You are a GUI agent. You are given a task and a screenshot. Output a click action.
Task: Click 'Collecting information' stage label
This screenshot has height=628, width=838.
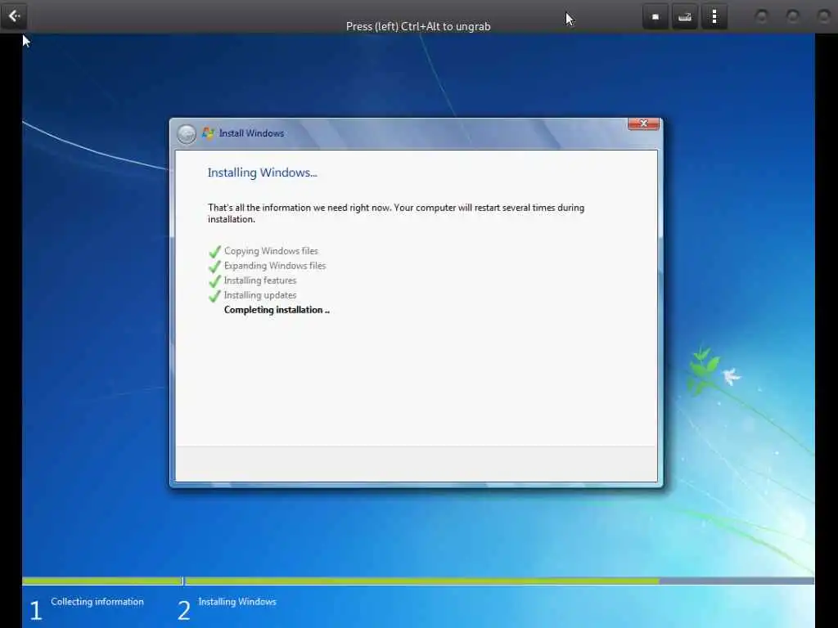tap(97, 602)
